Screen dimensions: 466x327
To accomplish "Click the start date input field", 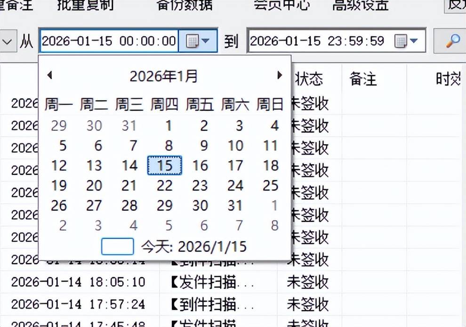I will (108, 41).
